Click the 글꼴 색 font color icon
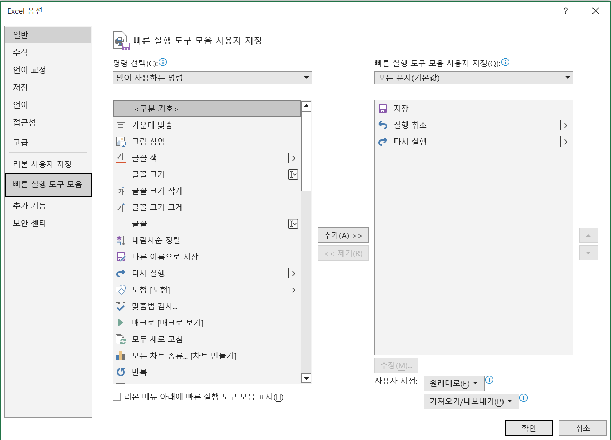Screen dimensions: 611x440 [121, 158]
